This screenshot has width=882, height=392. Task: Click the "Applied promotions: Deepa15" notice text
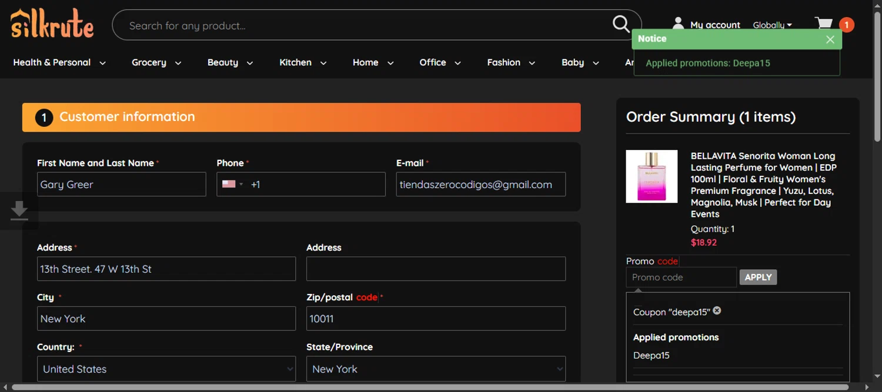point(708,63)
